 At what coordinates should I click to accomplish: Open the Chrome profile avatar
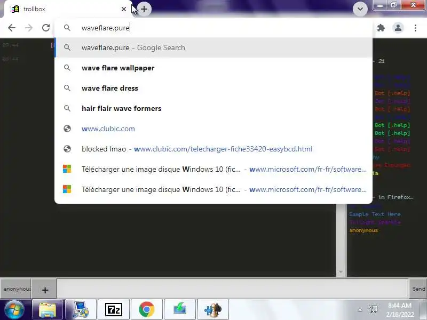click(x=398, y=28)
